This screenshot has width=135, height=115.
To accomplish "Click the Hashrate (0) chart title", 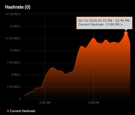I will 18,7.
